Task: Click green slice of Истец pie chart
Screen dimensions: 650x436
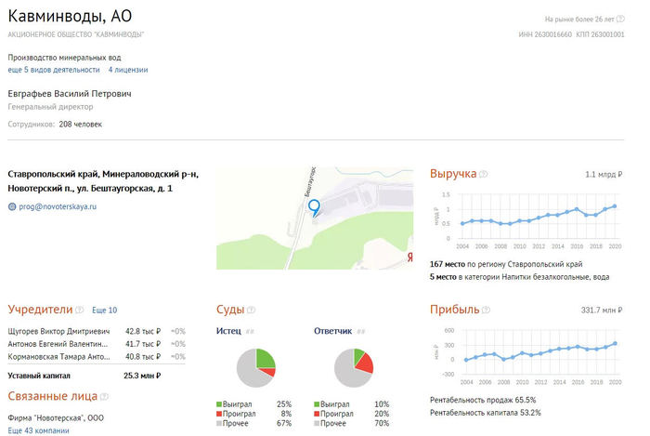Action: click(266, 359)
